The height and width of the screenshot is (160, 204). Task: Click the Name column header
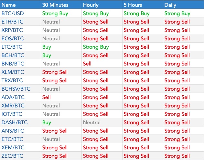click(x=8, y=5)
